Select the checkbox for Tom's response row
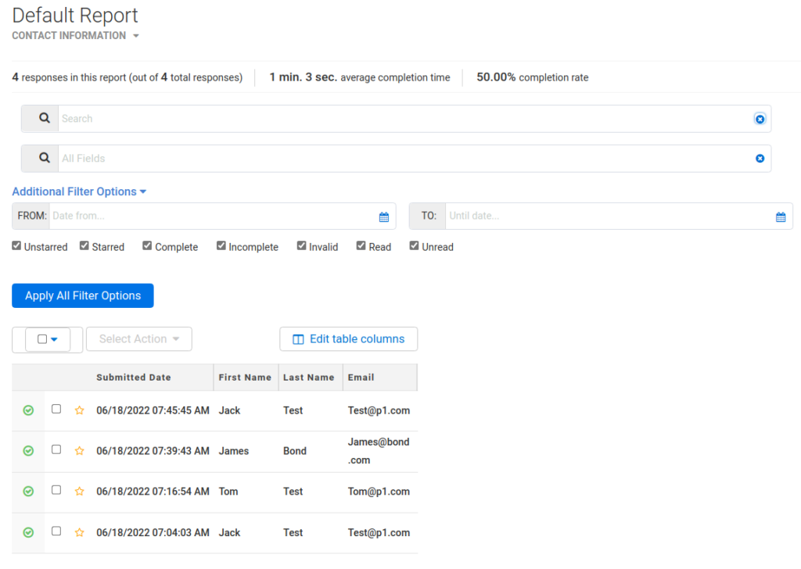801x569 pixels. tap(56, 490)
